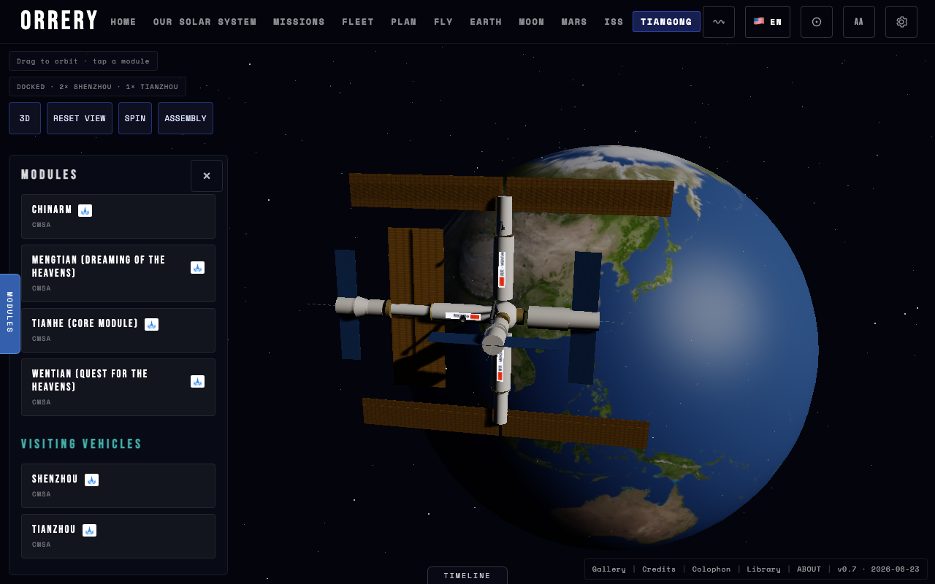Open the ISS page
The height and width of the screenshot is (584, 935).
[x=614, y=22]
